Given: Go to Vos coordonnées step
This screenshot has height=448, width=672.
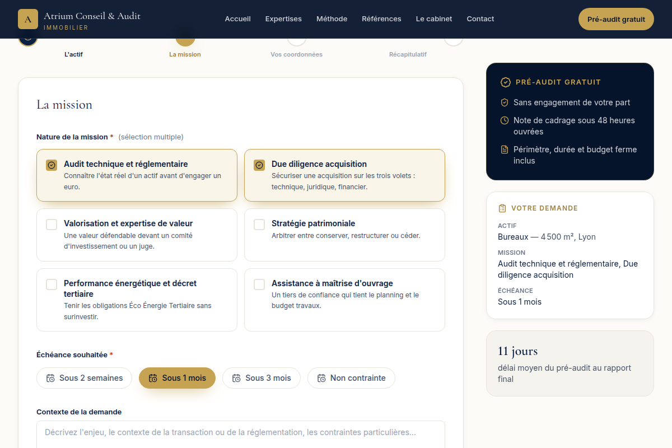Looking at the screenshot, I should click(x=296, y=54).
